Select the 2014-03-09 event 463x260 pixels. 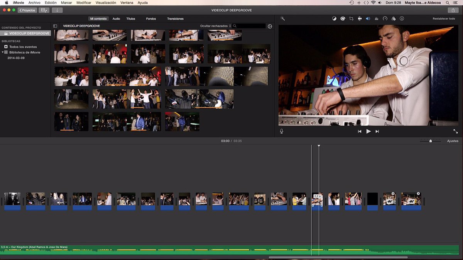(16, 58)
